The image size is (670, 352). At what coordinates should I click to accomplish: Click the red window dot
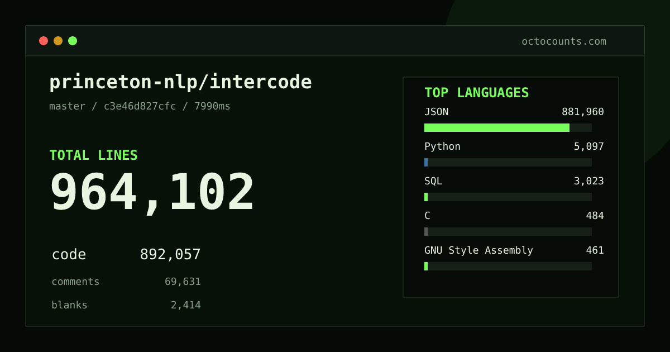[x=44, y=41]
